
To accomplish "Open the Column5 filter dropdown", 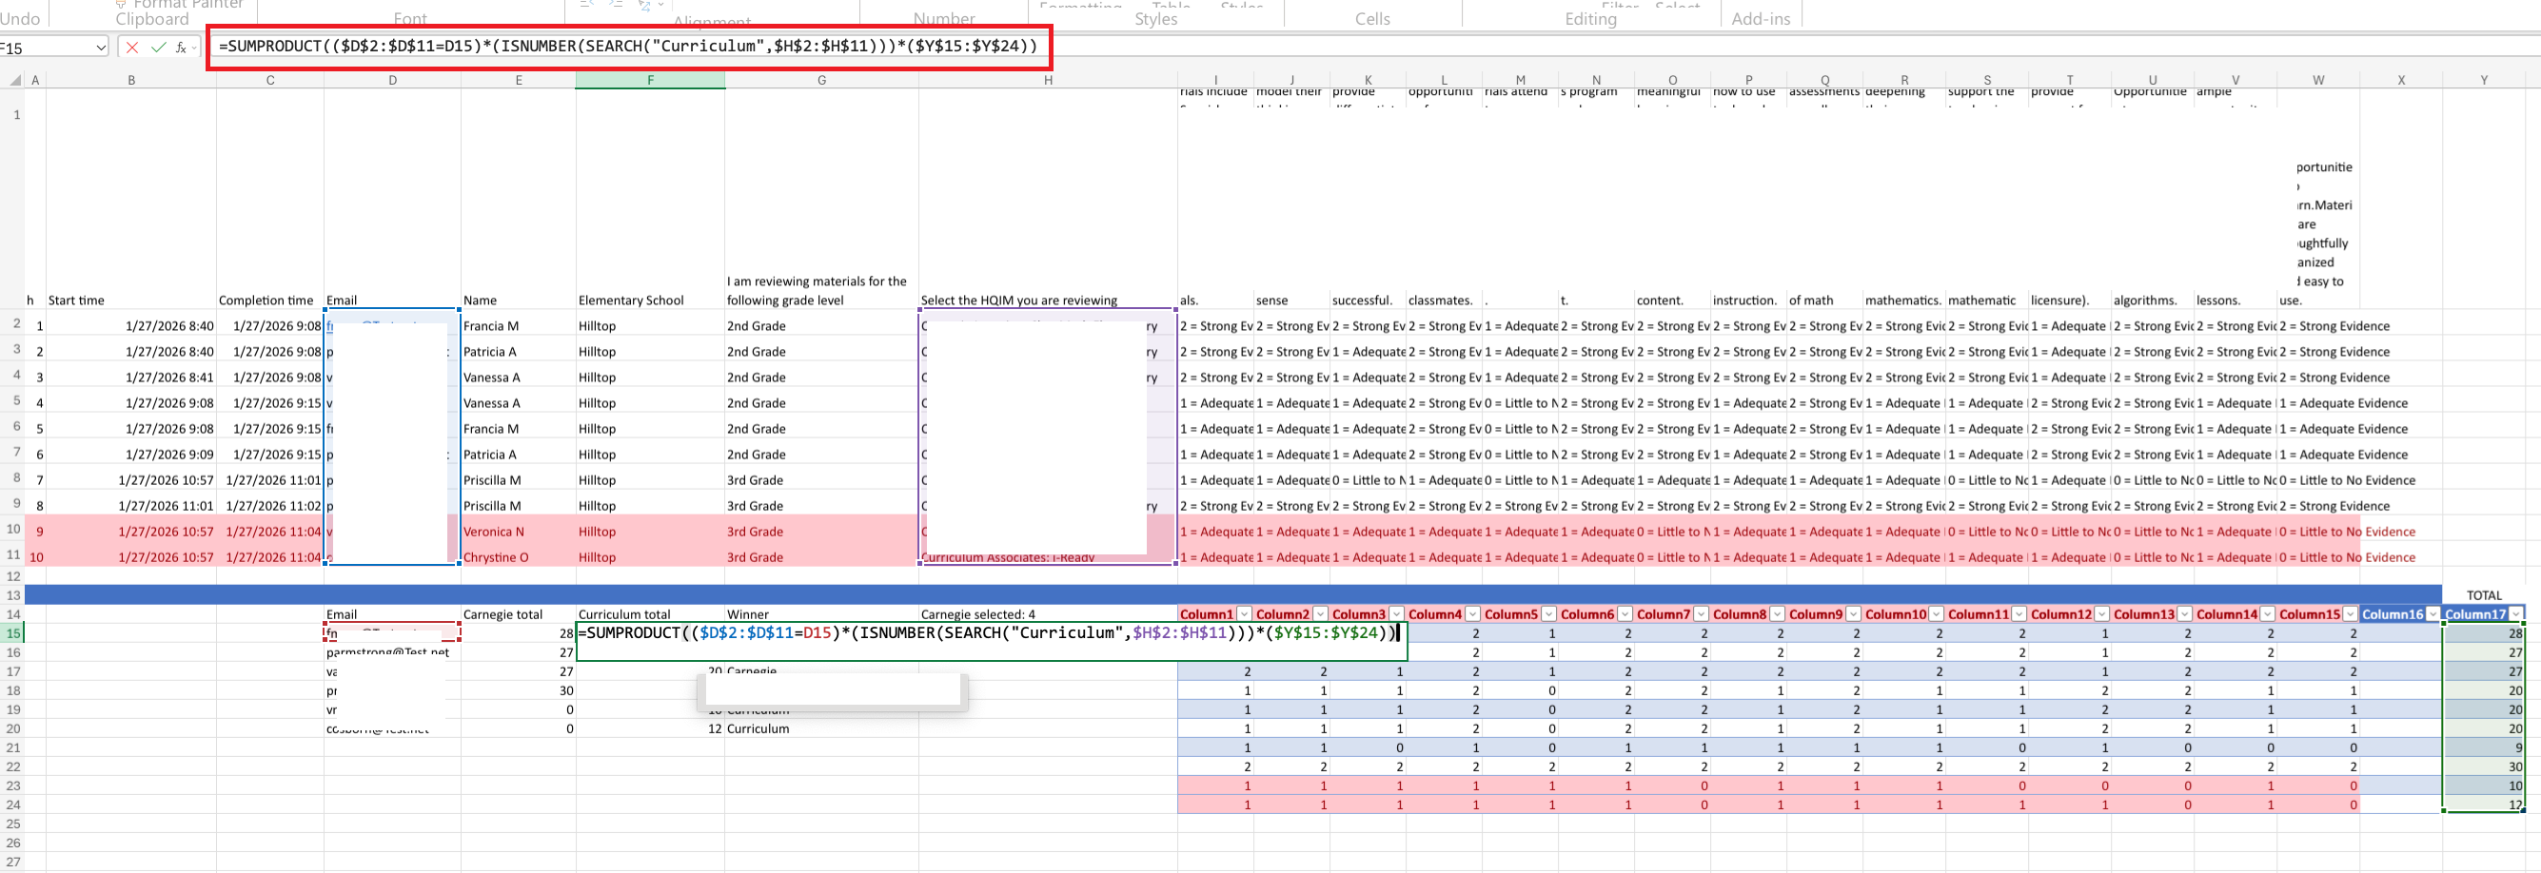I will pos(1547,614).
